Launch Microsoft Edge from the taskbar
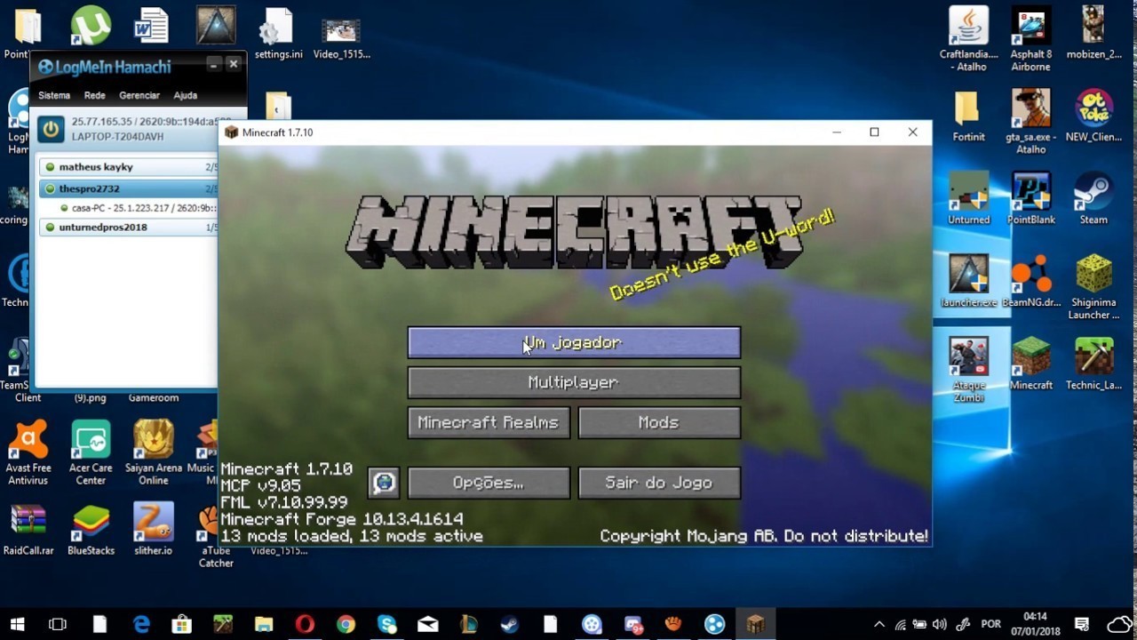Image resolution: width=1137 pixels, height=640 pixels. pos(141,624)
